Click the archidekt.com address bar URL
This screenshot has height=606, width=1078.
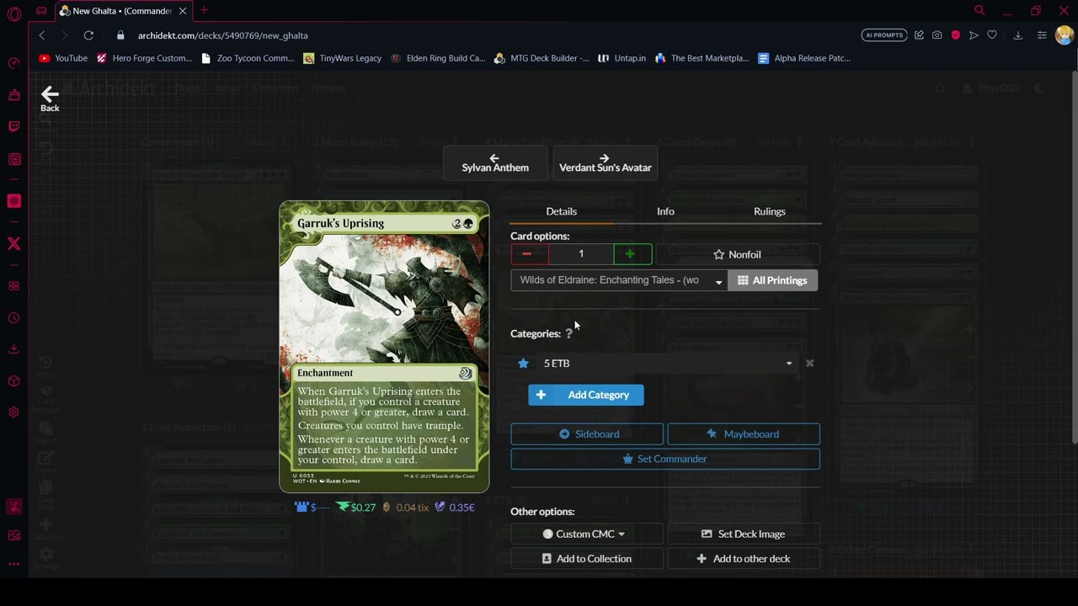coord(223,35)
